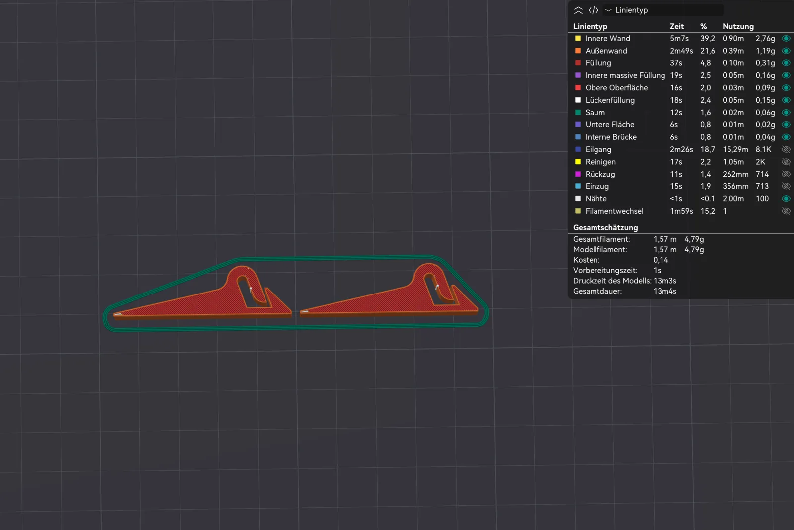Open the G-code view icon
Image resolution: width=794 pixels, height=530 pixels.
tap(594, 10)
